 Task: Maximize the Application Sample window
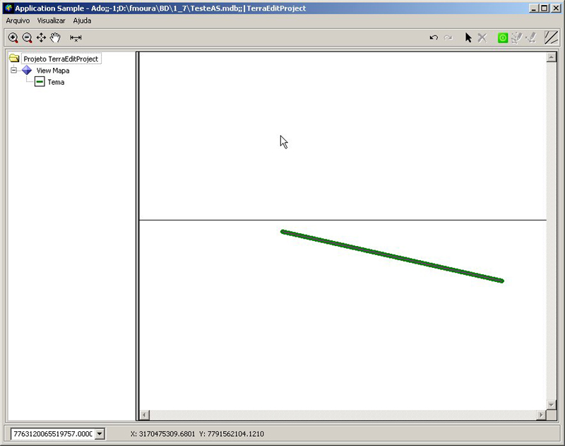(545, 8)
